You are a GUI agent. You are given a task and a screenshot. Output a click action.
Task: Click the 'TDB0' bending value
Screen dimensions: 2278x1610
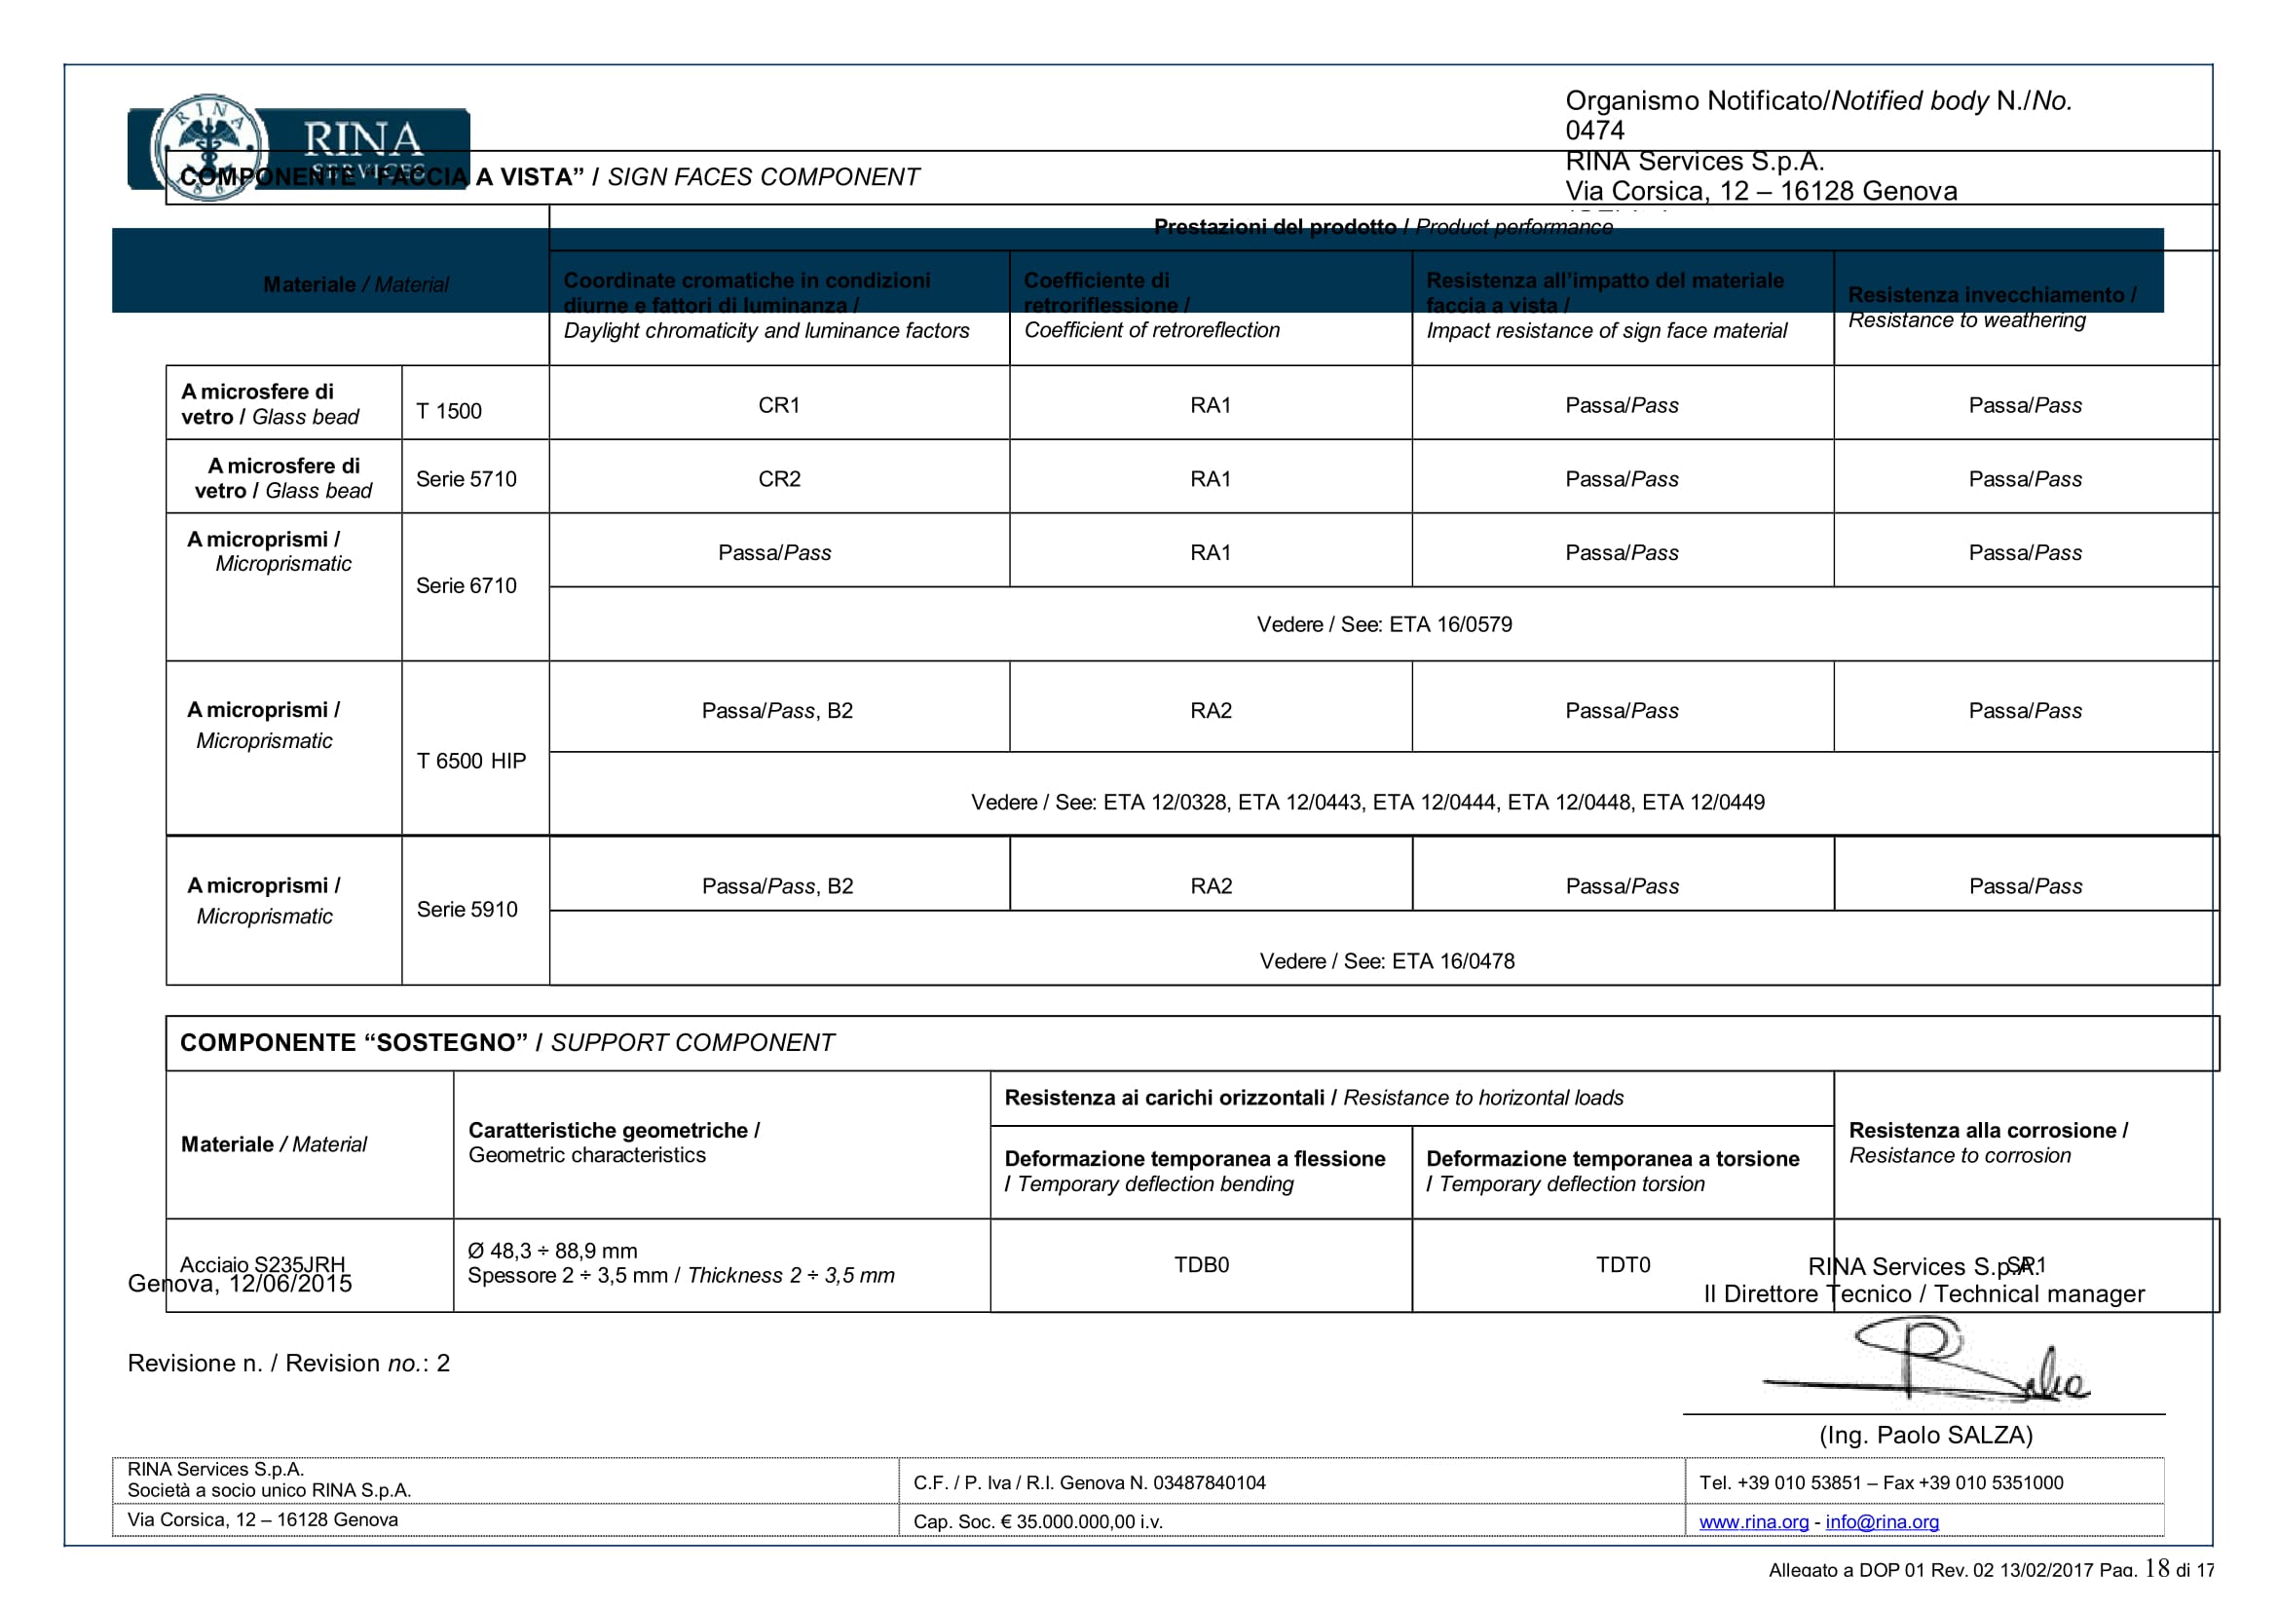coord(1201,1265)
